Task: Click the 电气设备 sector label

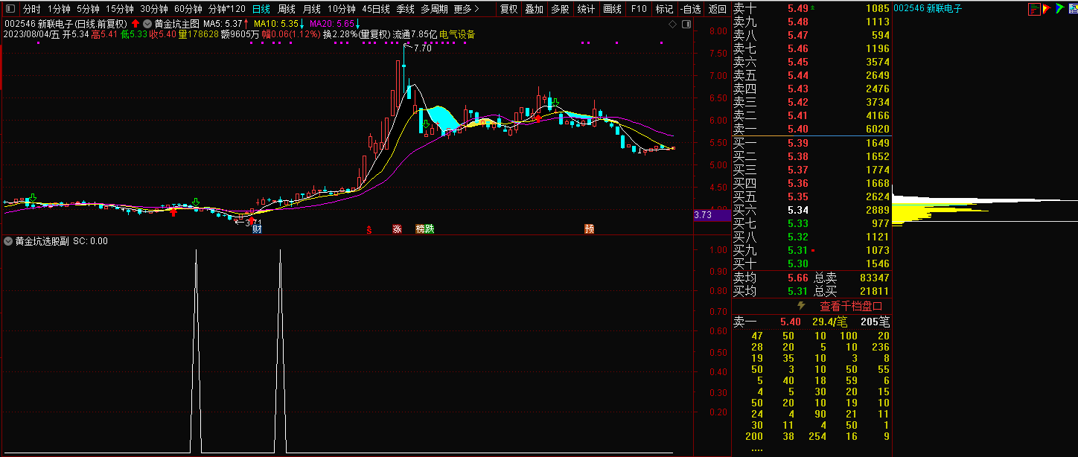Action: coord(457,34)
